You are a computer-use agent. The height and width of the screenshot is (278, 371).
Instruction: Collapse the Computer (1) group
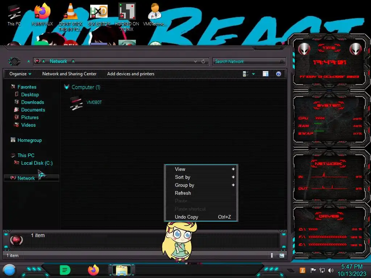(67, 87)
